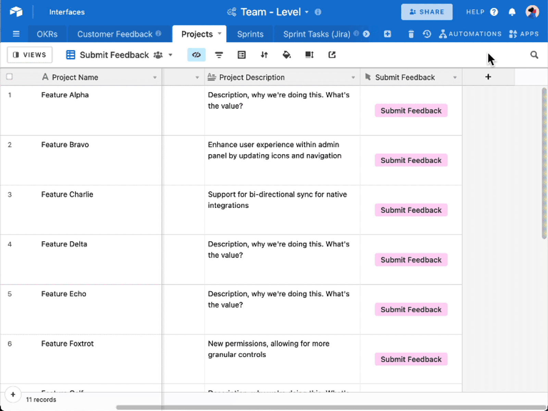Open the row height icon
548x411 pixels.
point(309,55)
